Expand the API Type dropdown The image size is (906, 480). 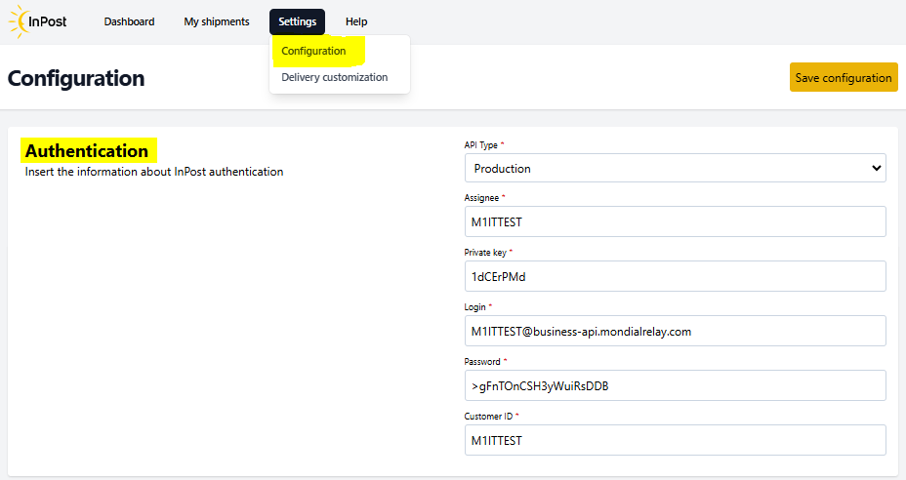pyautogui.click(x=675, y=168)
